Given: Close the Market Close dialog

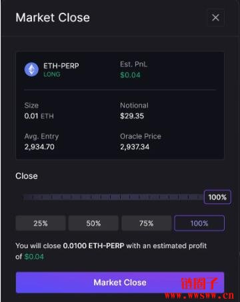Looking at the screenshot, I should click(x=215, y=17).
